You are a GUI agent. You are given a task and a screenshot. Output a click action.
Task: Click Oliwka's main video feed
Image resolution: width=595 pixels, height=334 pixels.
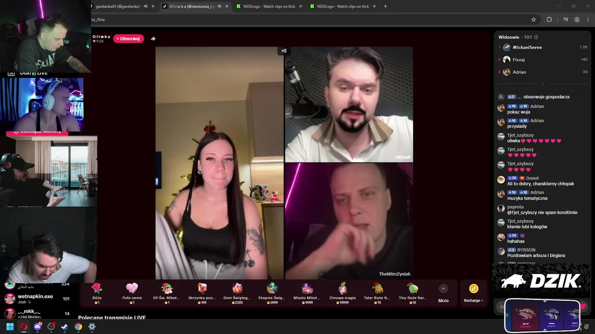click(219, 163)
